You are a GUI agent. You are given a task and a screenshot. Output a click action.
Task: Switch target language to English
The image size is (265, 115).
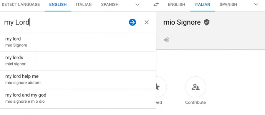point(176,4)
